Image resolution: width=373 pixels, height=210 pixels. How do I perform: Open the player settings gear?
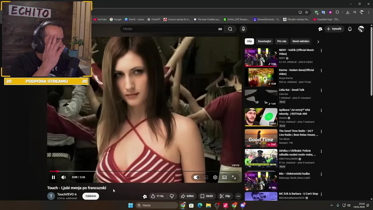tap(215, 177)
